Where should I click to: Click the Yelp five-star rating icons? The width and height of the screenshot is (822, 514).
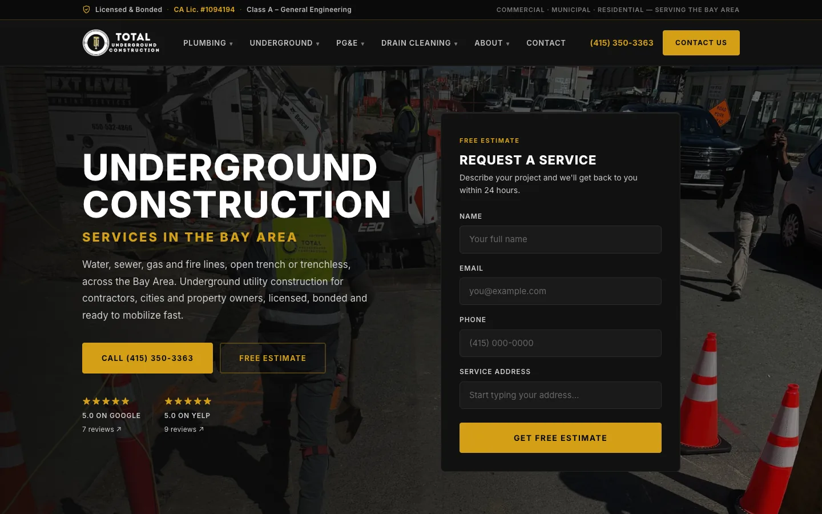pyautogui.click(x=188, y=401)
